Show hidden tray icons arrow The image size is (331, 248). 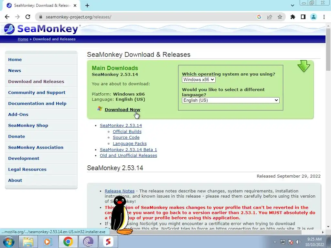(275, 242)
